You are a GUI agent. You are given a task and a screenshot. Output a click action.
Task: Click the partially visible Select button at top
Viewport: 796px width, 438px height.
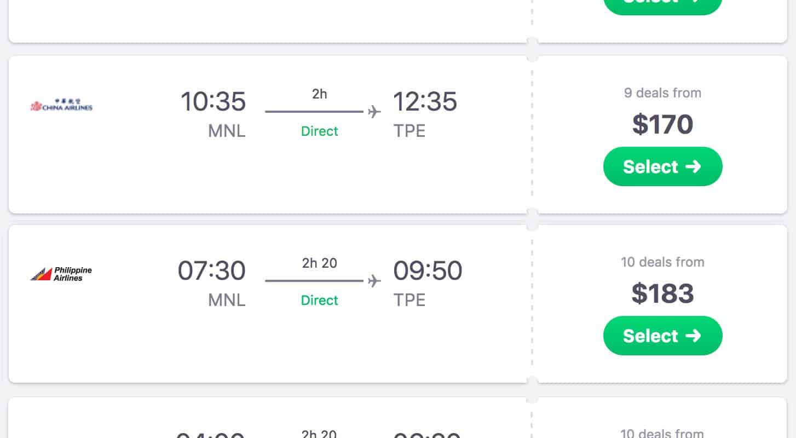662,4
